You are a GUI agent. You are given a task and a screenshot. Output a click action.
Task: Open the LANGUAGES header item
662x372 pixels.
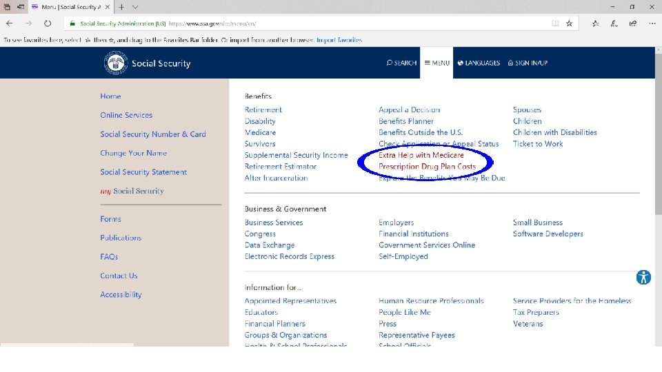point(479,63)
